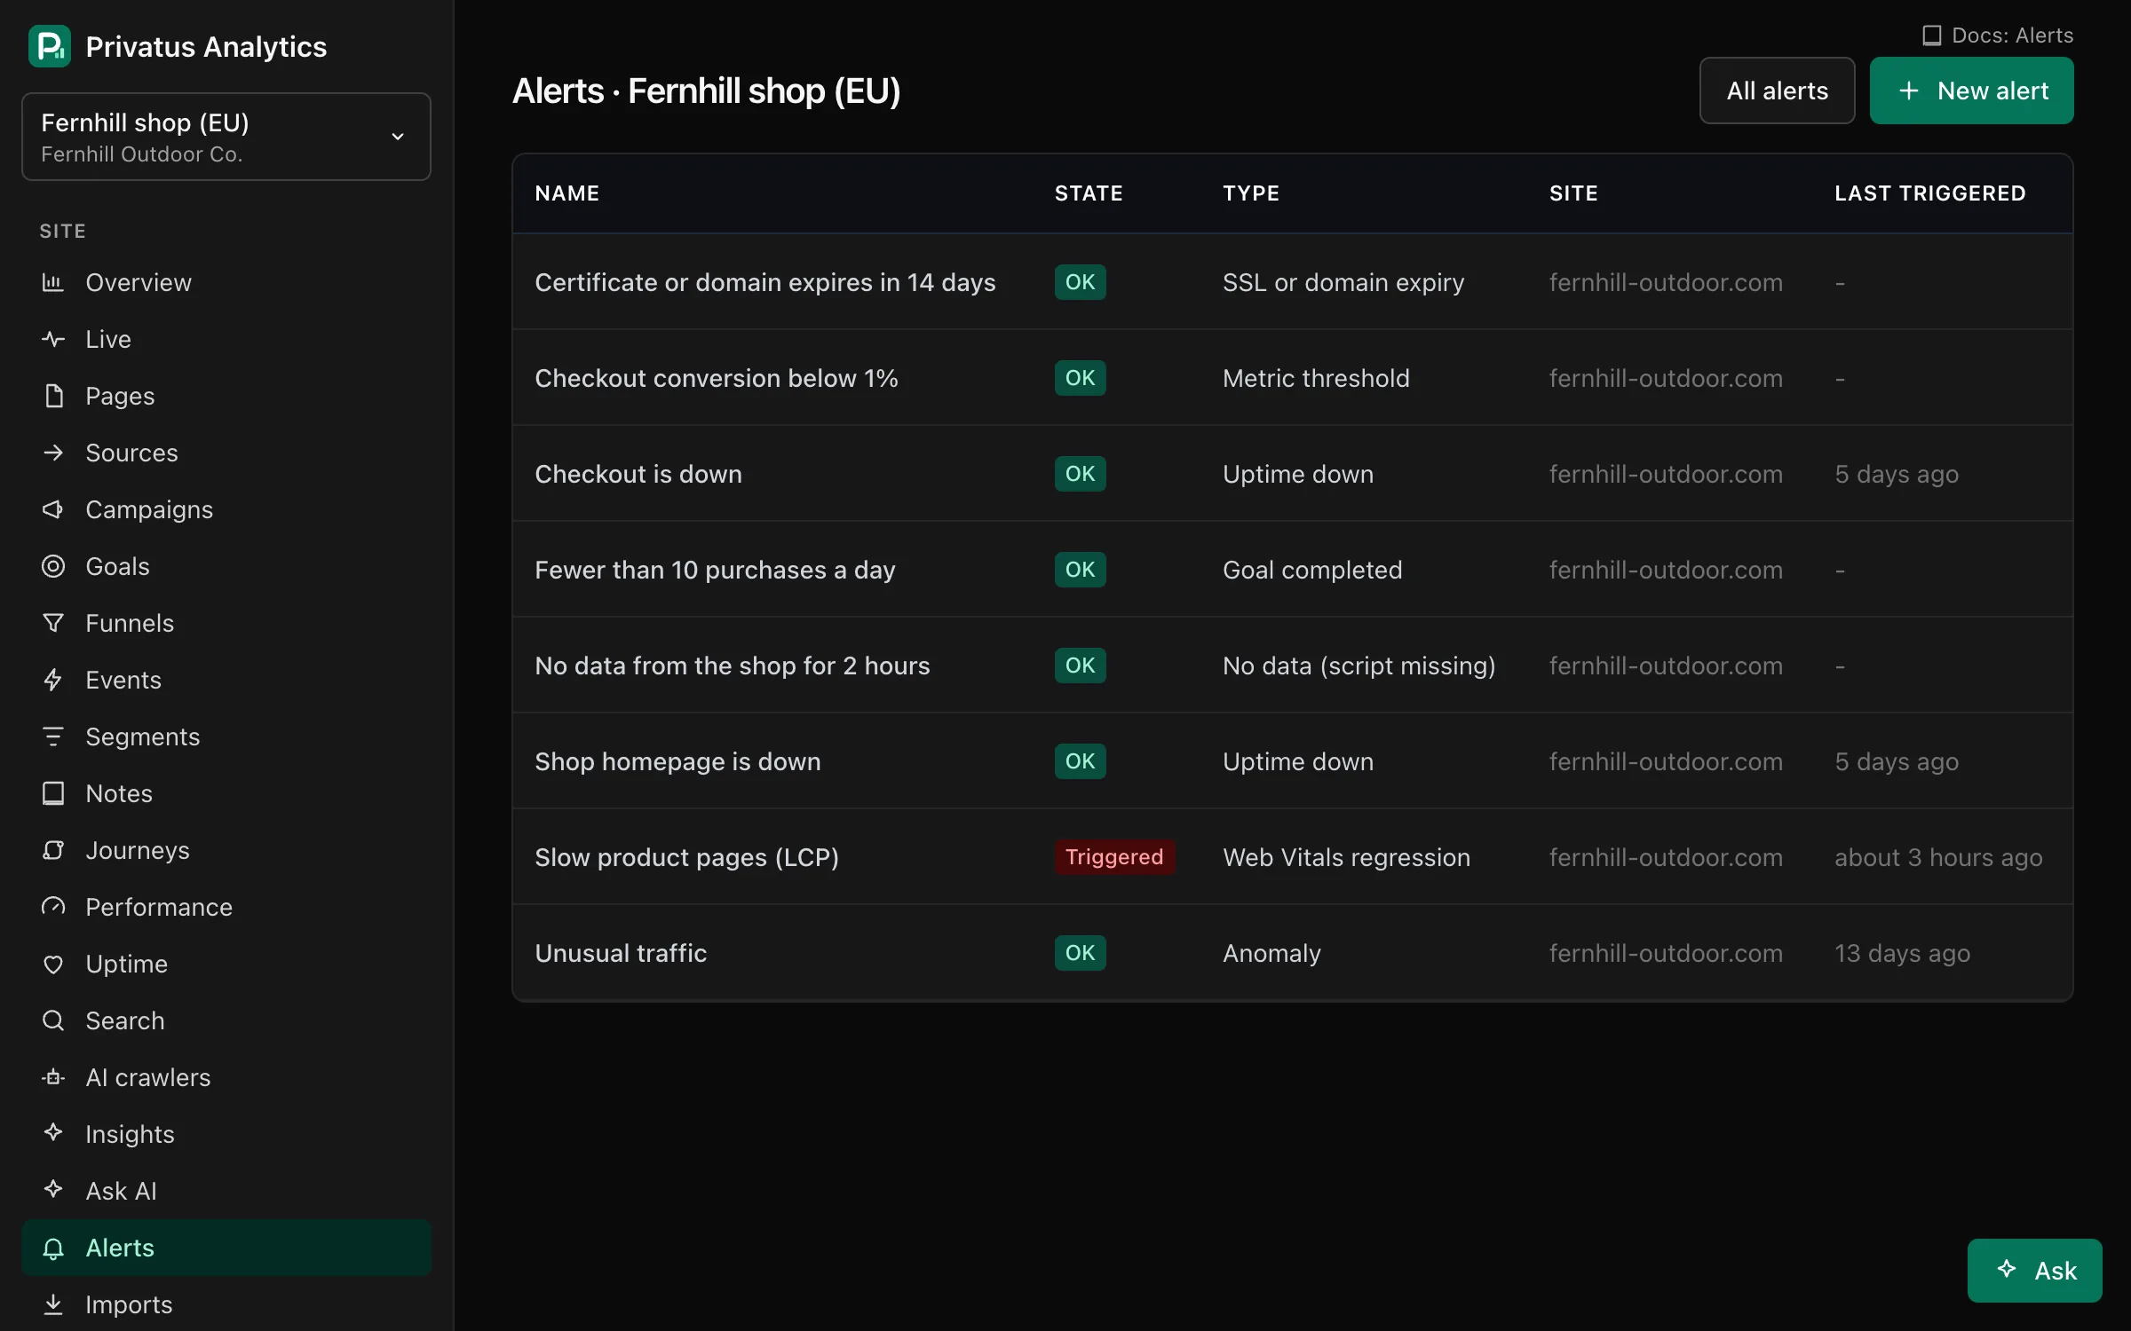Open the Unusual traffic alert
The height and width of the screenshot is (1331, 2131).
click(621, 953)
